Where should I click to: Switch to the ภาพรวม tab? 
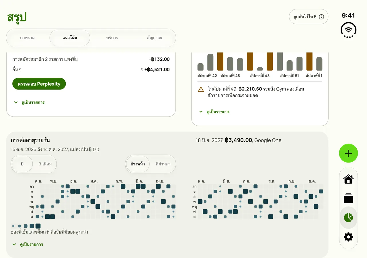click(28, 38)
